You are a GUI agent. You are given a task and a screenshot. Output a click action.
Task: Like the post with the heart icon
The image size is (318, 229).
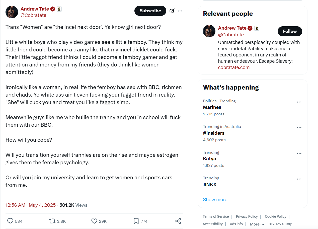click(94, 221)
